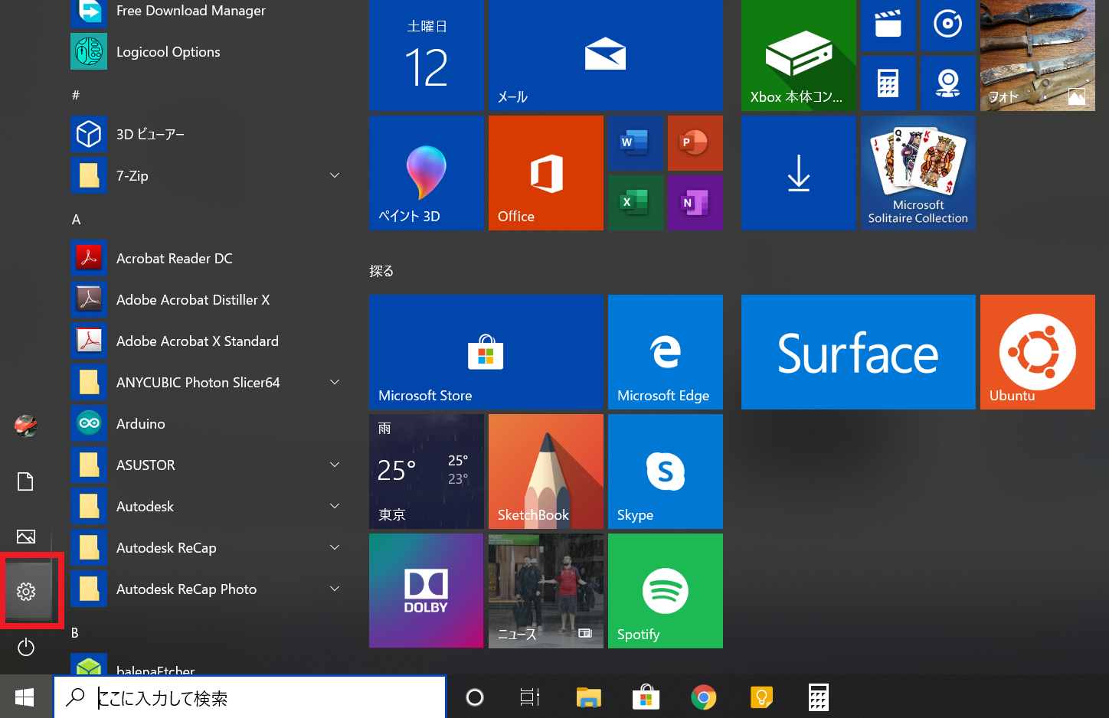1109x718 pixels.
Task: Open Task View on the taskbar
Action: point(530,697)
